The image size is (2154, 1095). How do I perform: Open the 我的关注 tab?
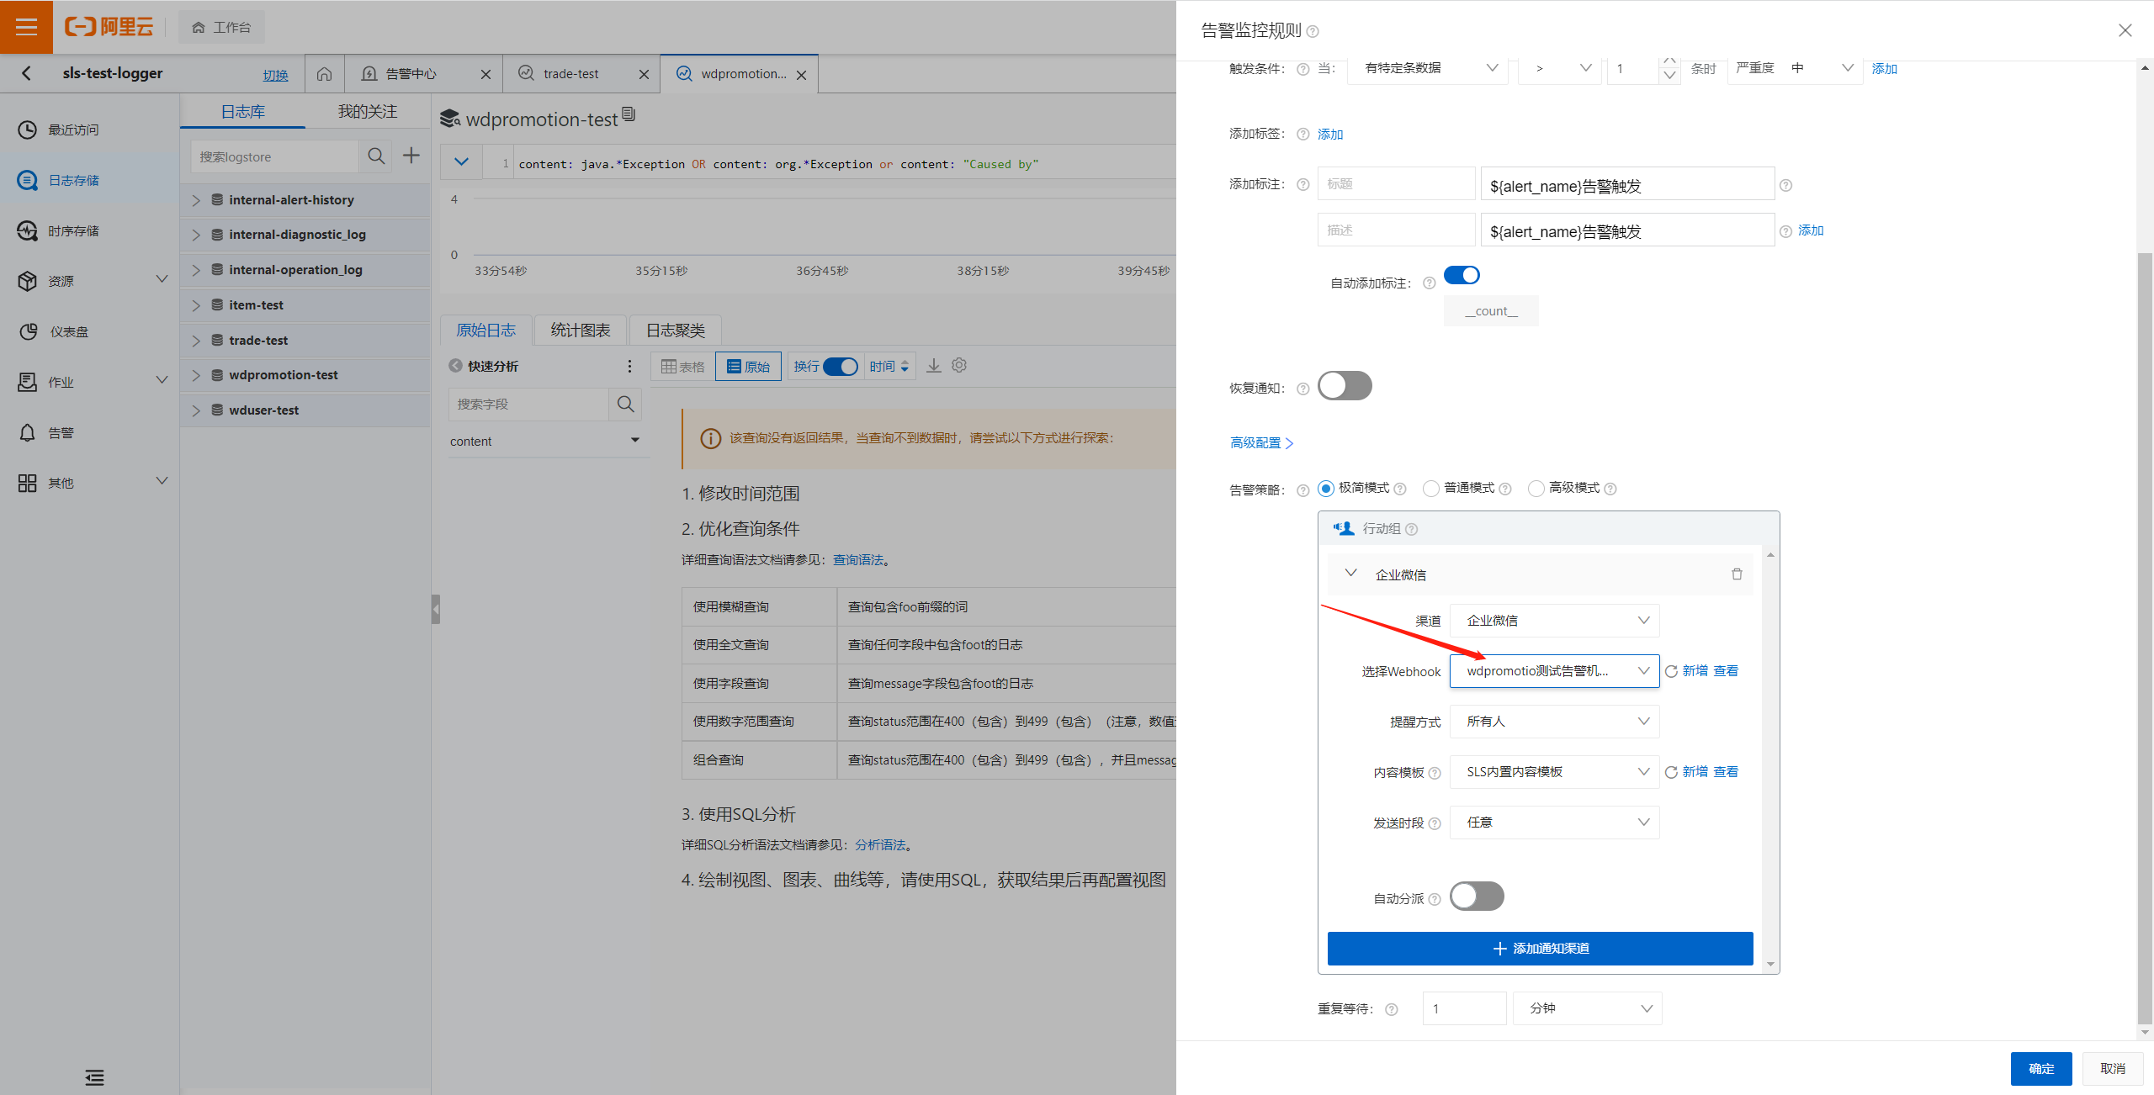click(367, 112)
